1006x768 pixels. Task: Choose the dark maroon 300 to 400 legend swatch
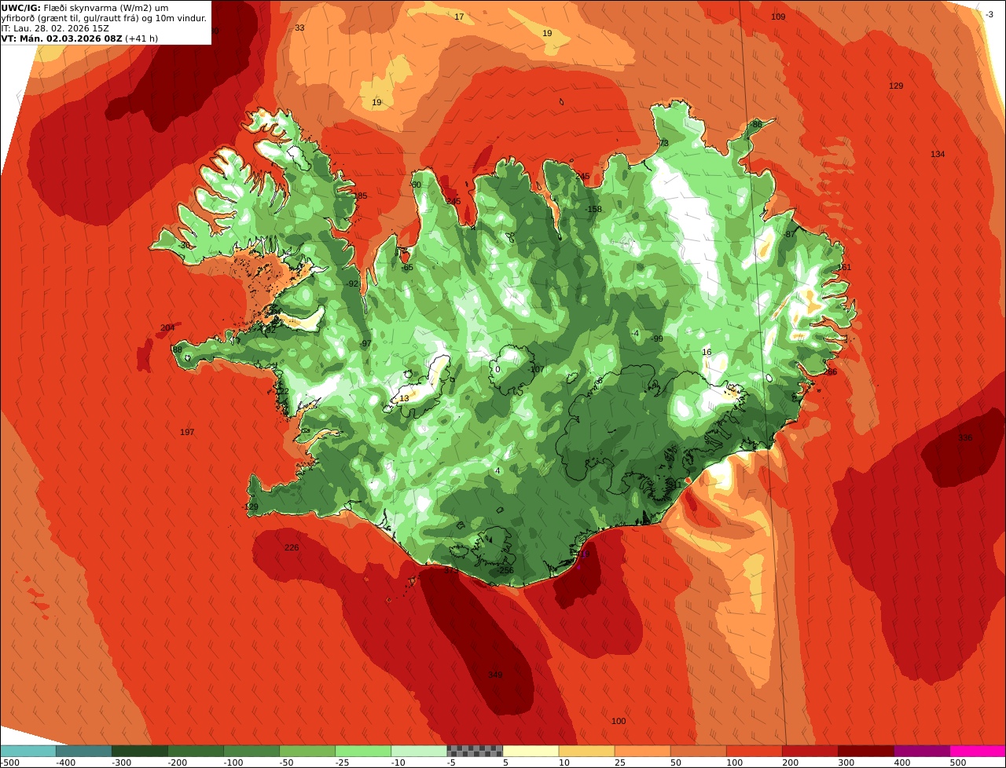(x=866, y=751)
